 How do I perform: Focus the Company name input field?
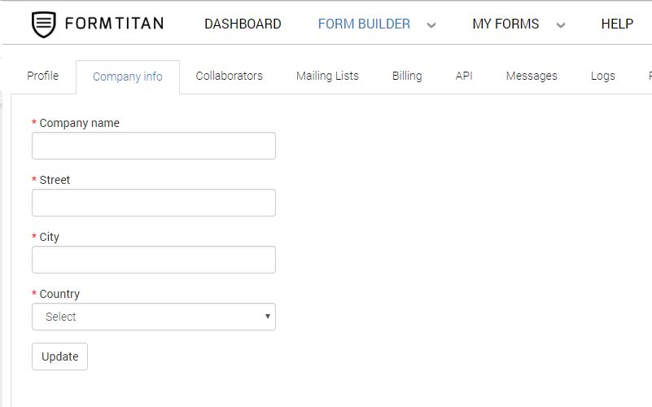[154, 146]
